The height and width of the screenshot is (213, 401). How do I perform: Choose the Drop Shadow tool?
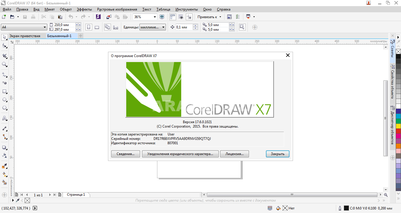coord(4,147)
